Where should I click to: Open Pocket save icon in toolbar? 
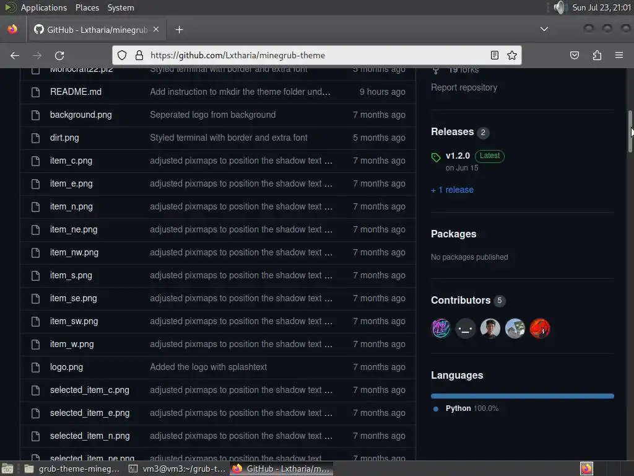point(575,55)
